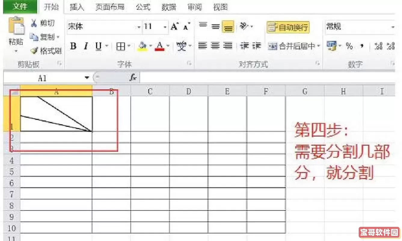Viewport: 402px width, 241px height.
Task: Align text left
Action: (203, 46)
